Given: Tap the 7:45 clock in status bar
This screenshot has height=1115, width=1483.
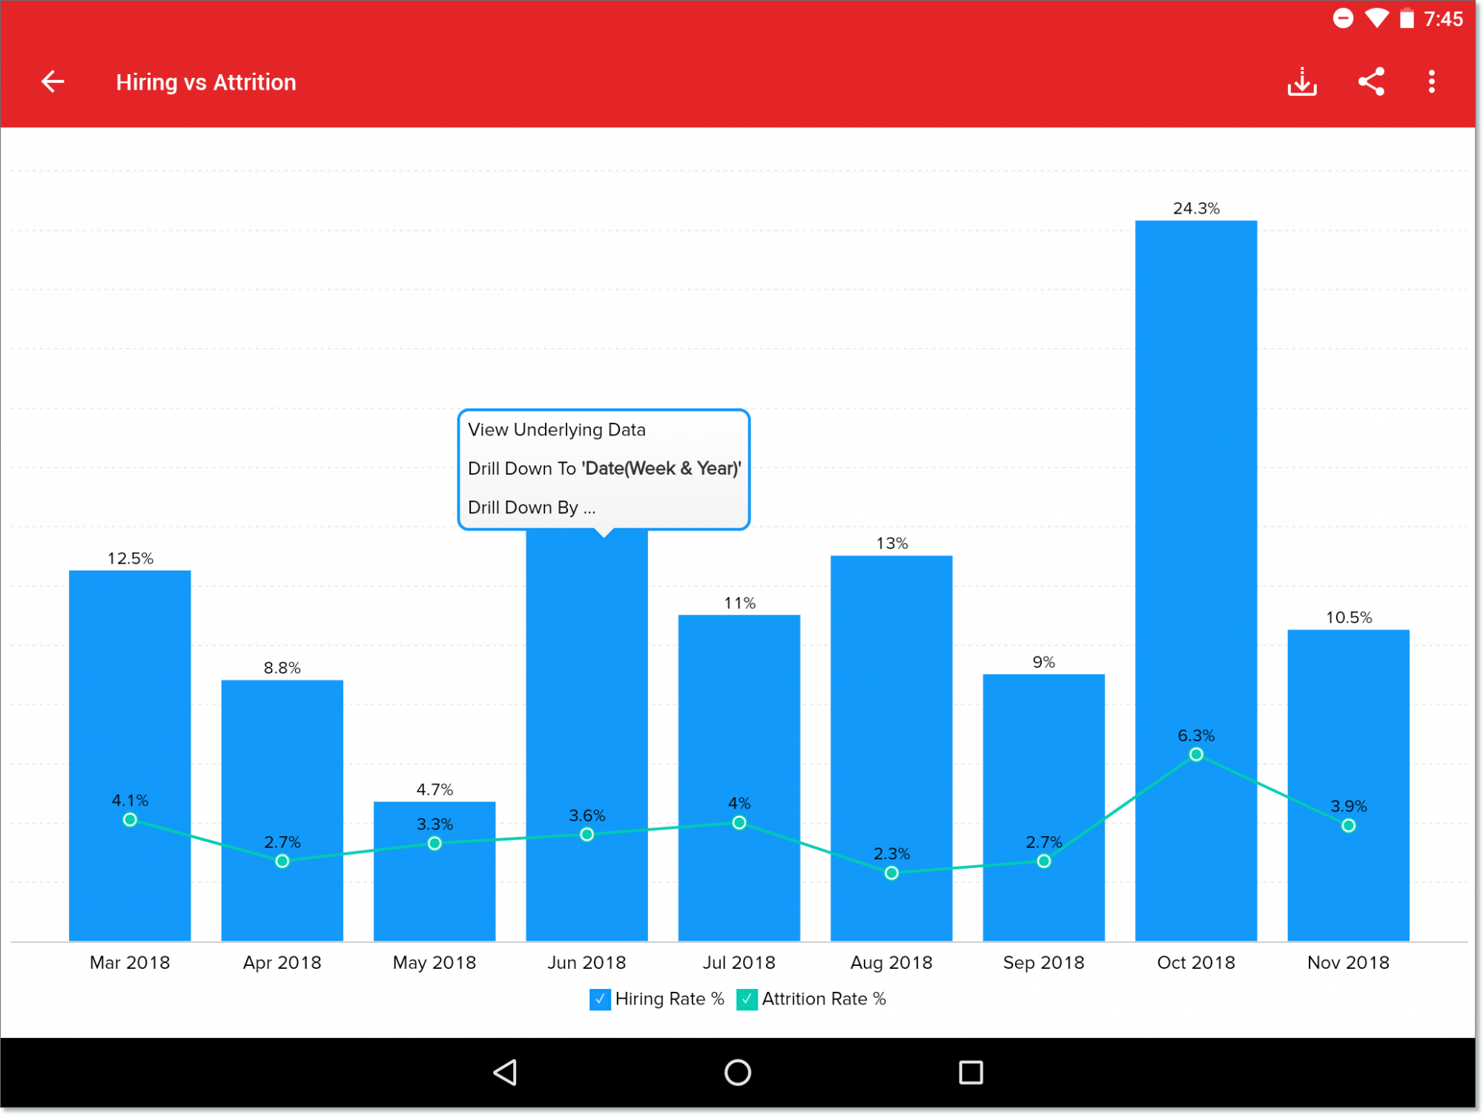Looking at the screenshot, I should click(x=1444, y=19).
